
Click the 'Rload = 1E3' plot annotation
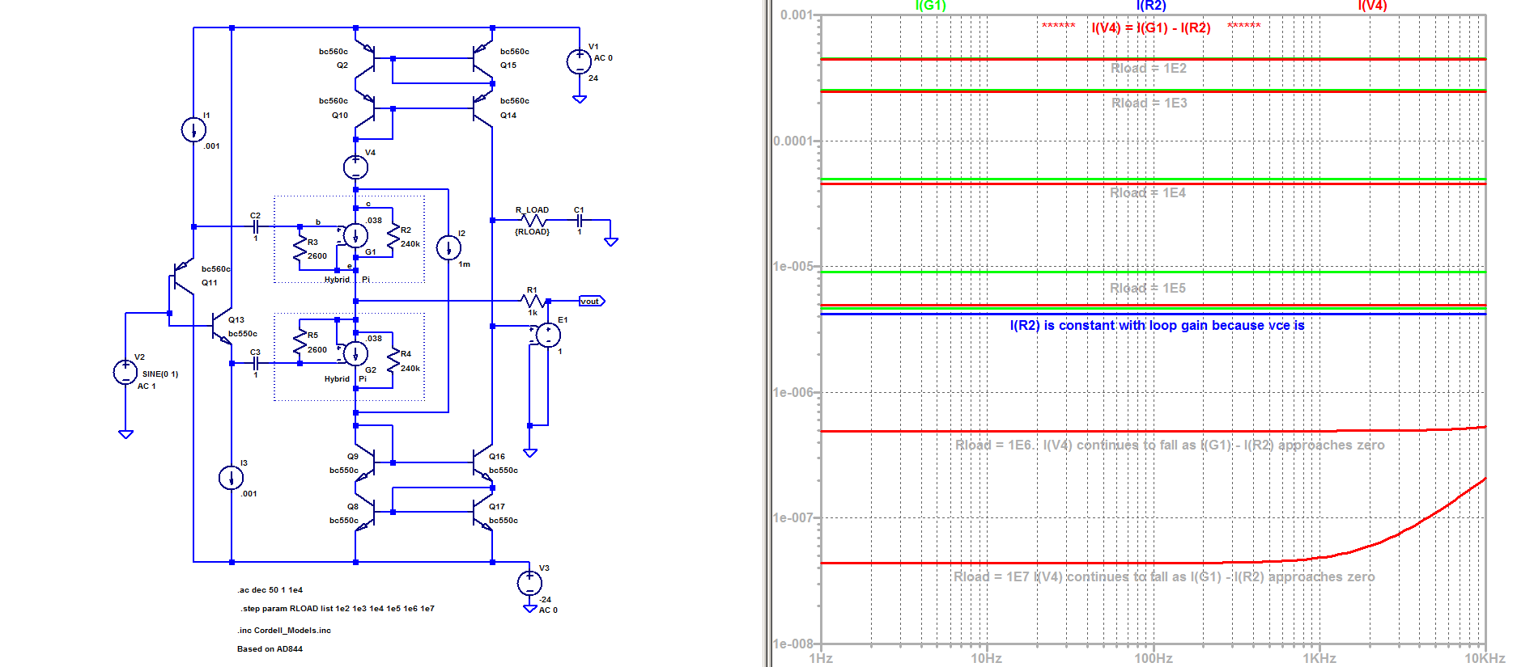click(1149, 103)
